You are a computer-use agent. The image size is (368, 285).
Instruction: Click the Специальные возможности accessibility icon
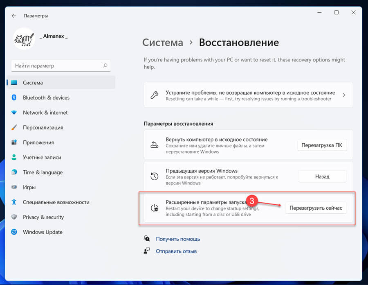click(x=14, y=202)
